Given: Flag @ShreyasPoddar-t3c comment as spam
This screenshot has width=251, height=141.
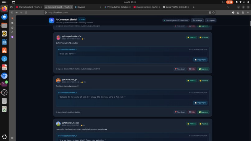Looking at the screenshot, I should pyautogui.click(x=180, y=69).
